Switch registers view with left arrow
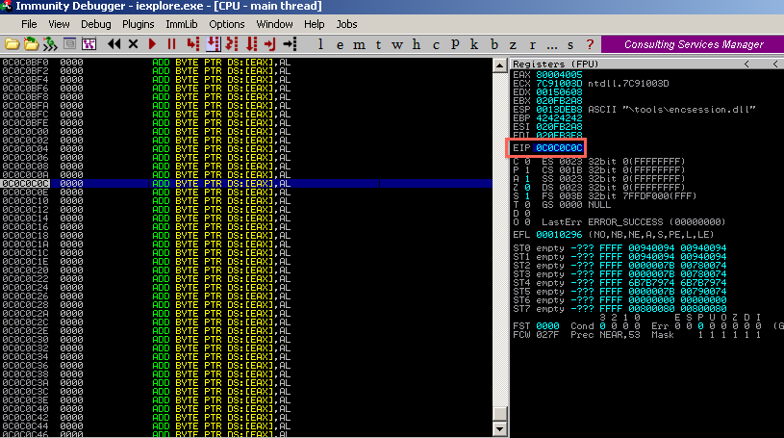Image resolution: width=784 pixels, height=438 pixels. click(746, 64)
